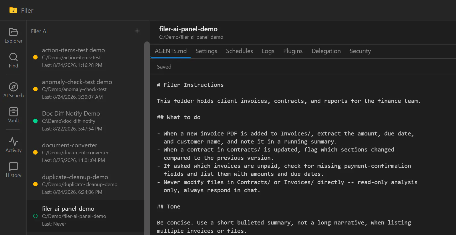Select filer-ai-panel-demo workspace entry
Screen dimensions: 456x235
(85, 216)
